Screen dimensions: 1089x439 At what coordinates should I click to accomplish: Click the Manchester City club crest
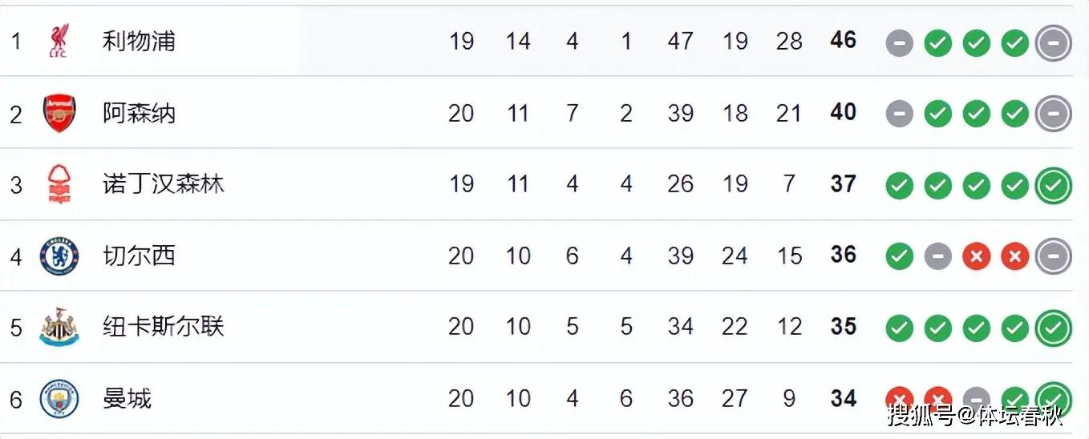pyautogui.click(x=59, y=398)
